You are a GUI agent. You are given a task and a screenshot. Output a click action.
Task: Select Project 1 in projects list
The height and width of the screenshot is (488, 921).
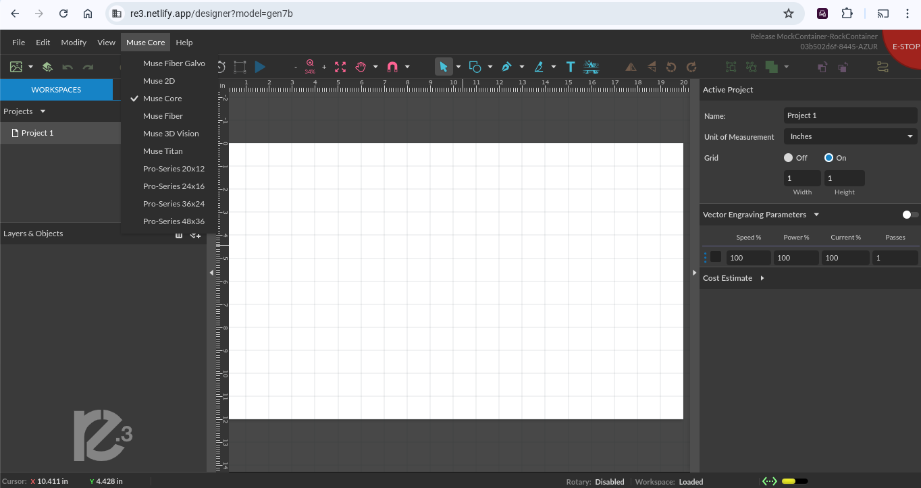point(61,133)
